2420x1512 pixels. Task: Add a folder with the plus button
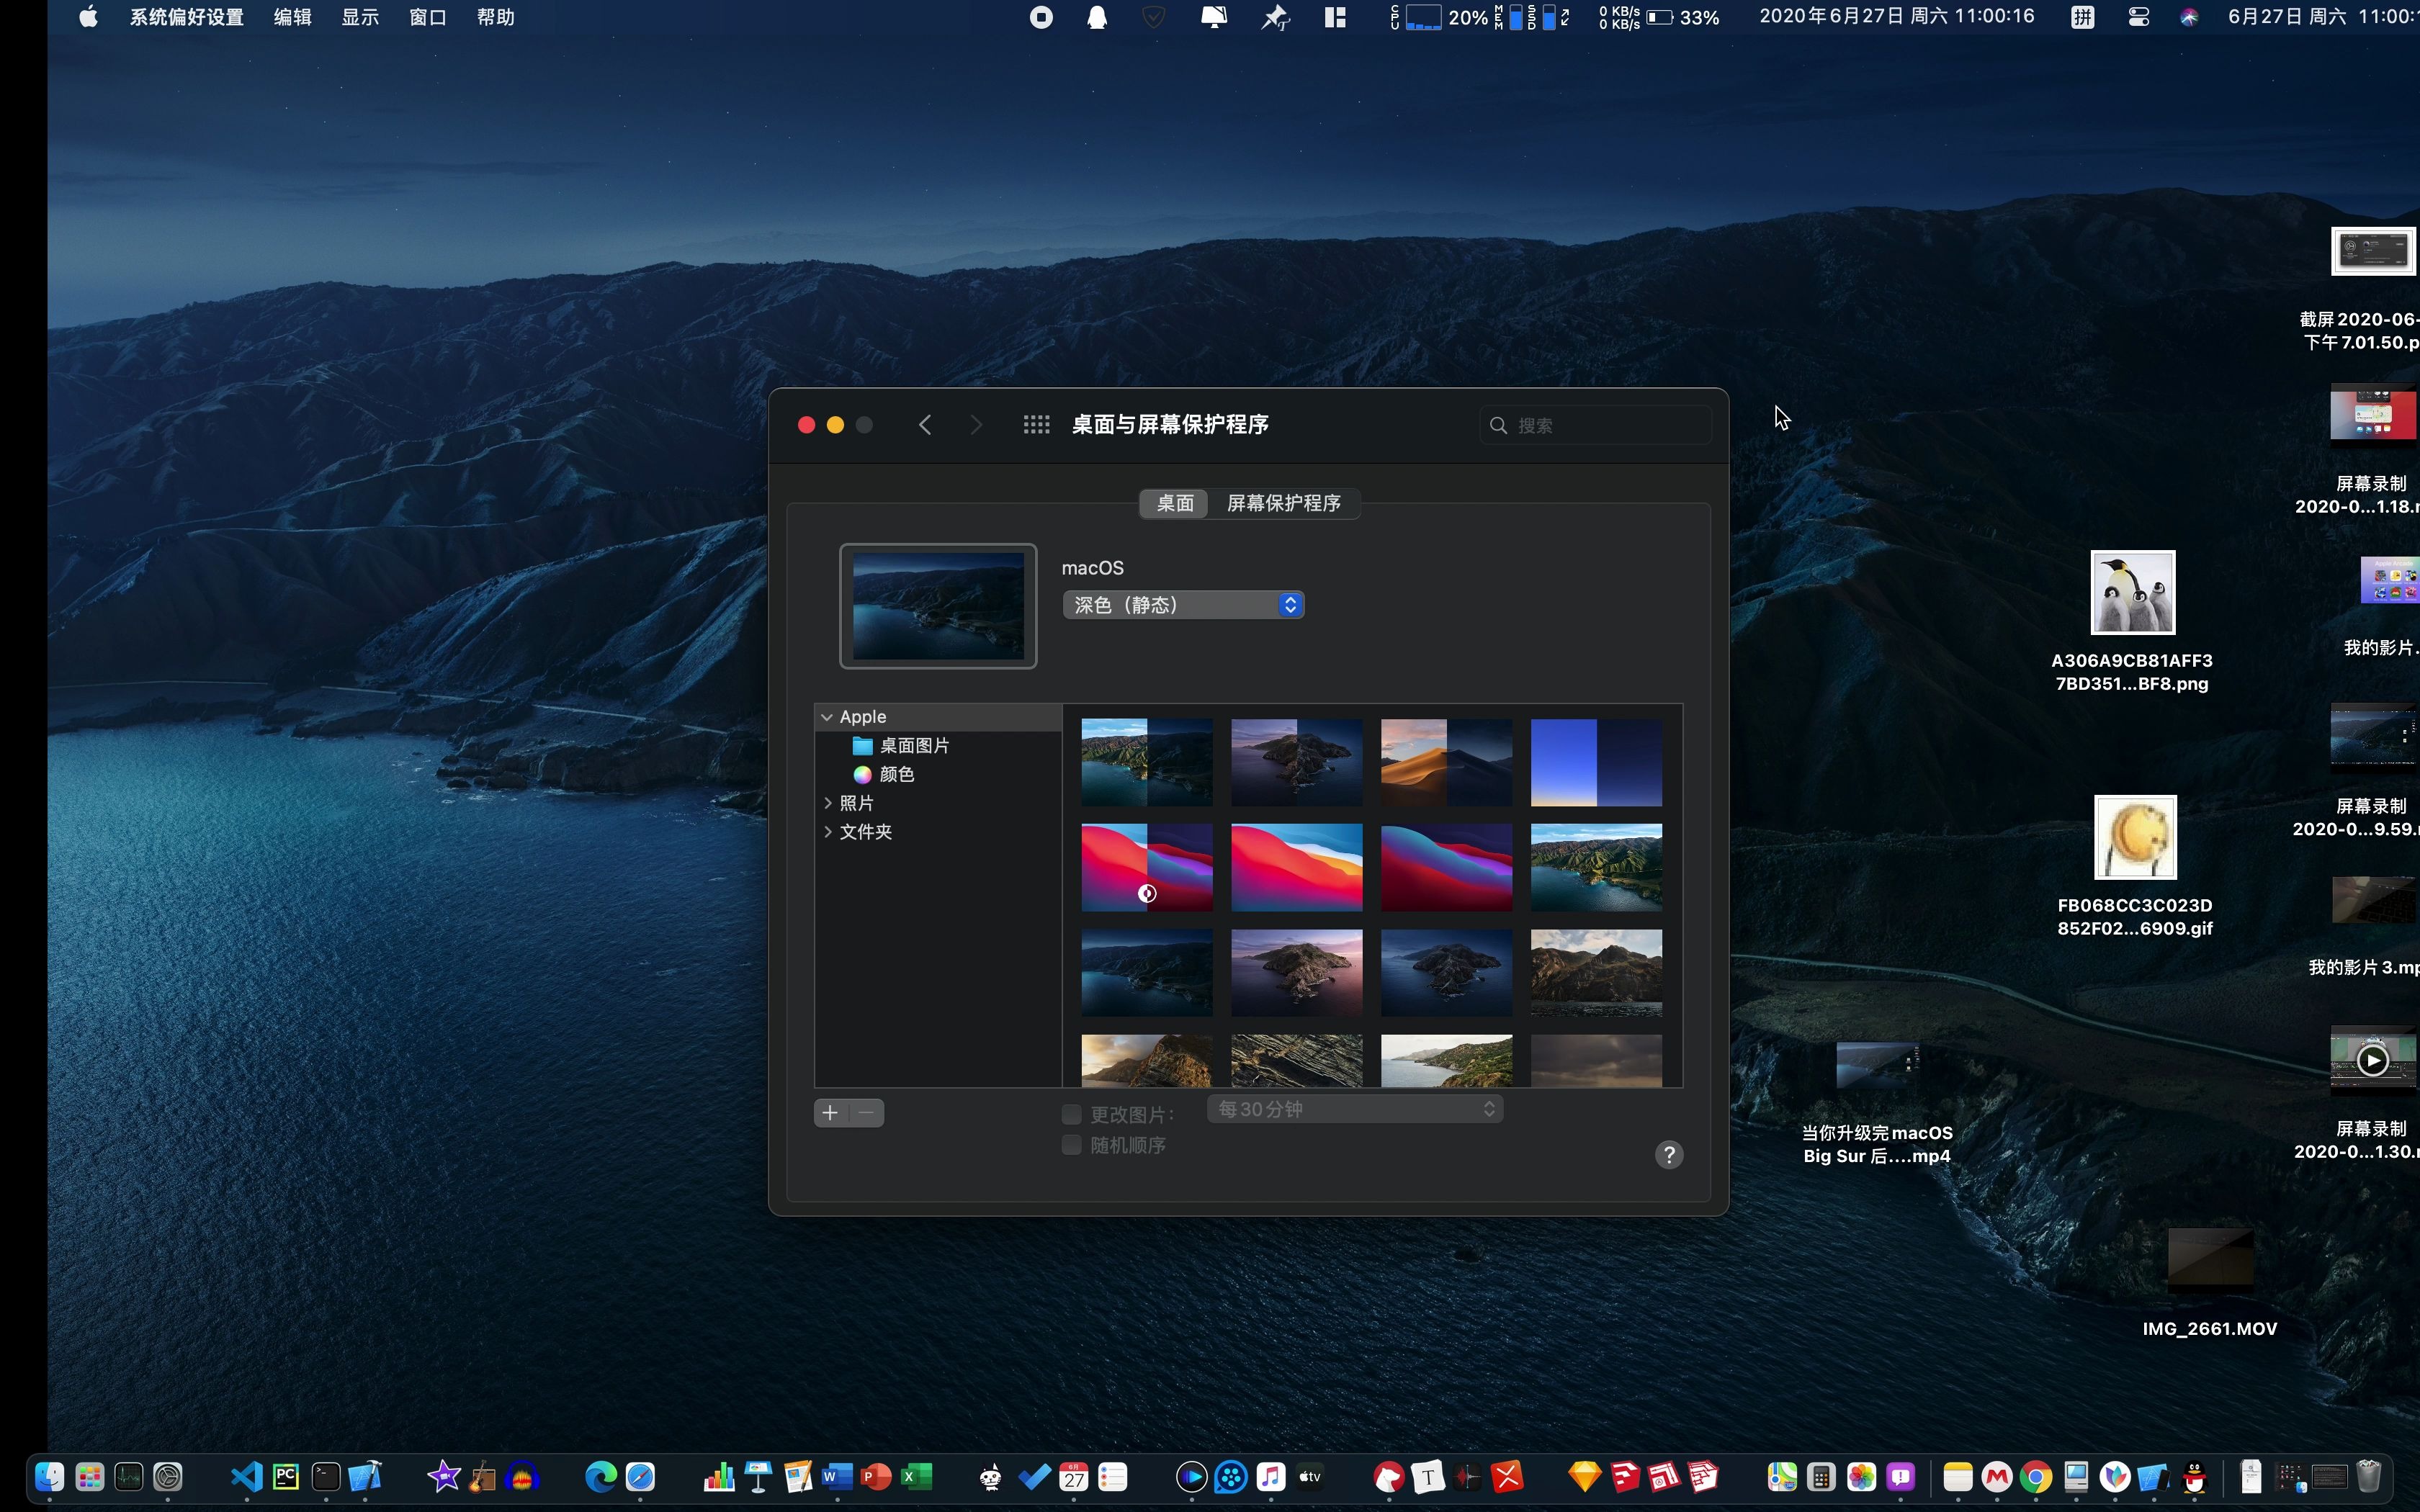830,1113
